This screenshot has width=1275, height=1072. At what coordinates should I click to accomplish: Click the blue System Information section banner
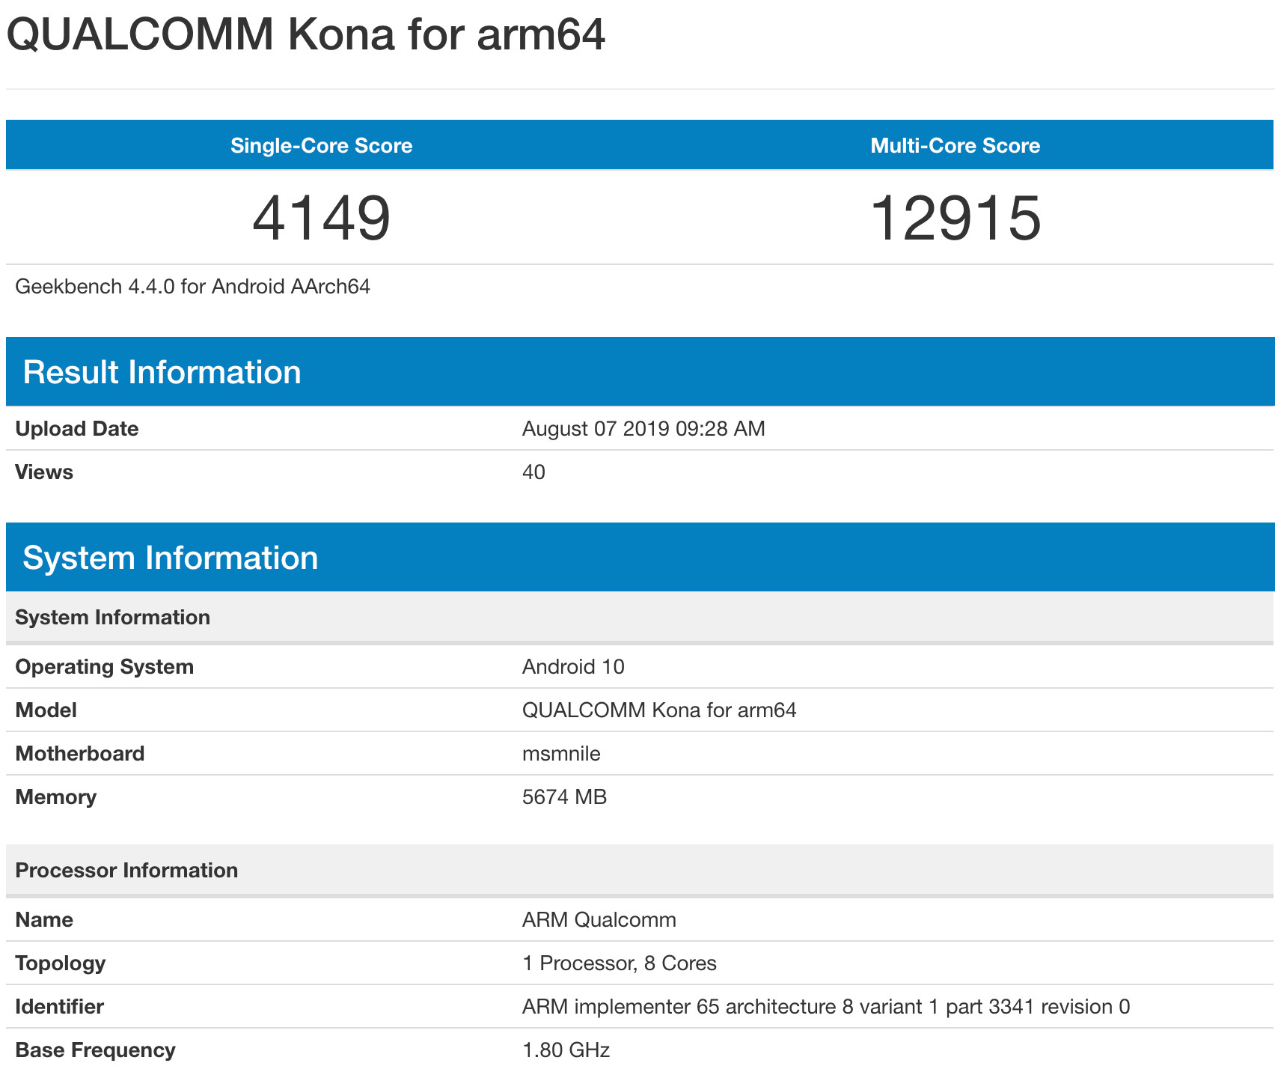171,558
